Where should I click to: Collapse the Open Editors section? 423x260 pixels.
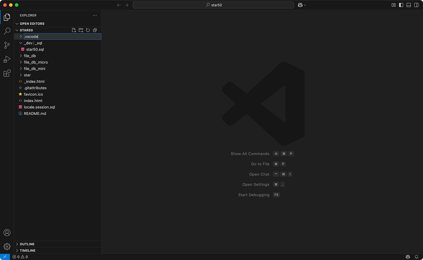17,24
